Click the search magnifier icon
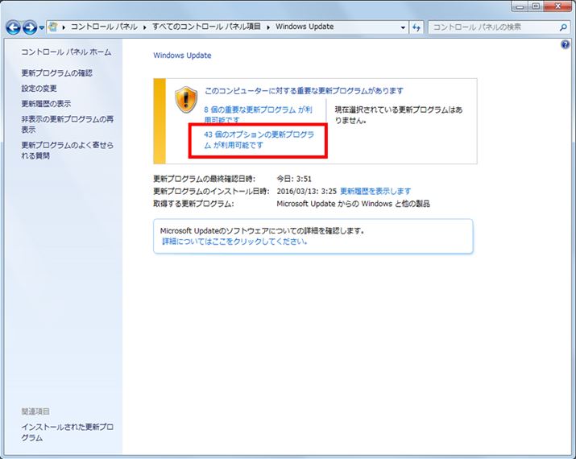Viewport: 576px width, 459px height. tap(563, 27)
